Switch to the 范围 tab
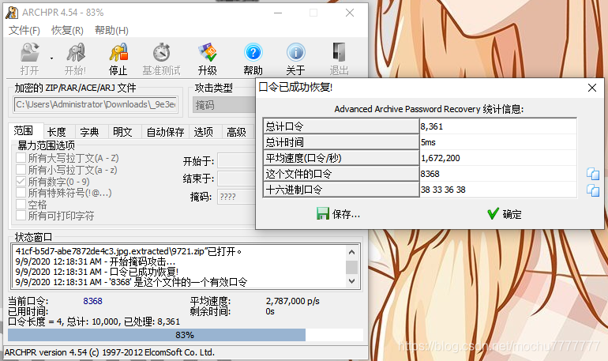Image resolution: width=608 pixels, height=361 pixels. point(23,130)
